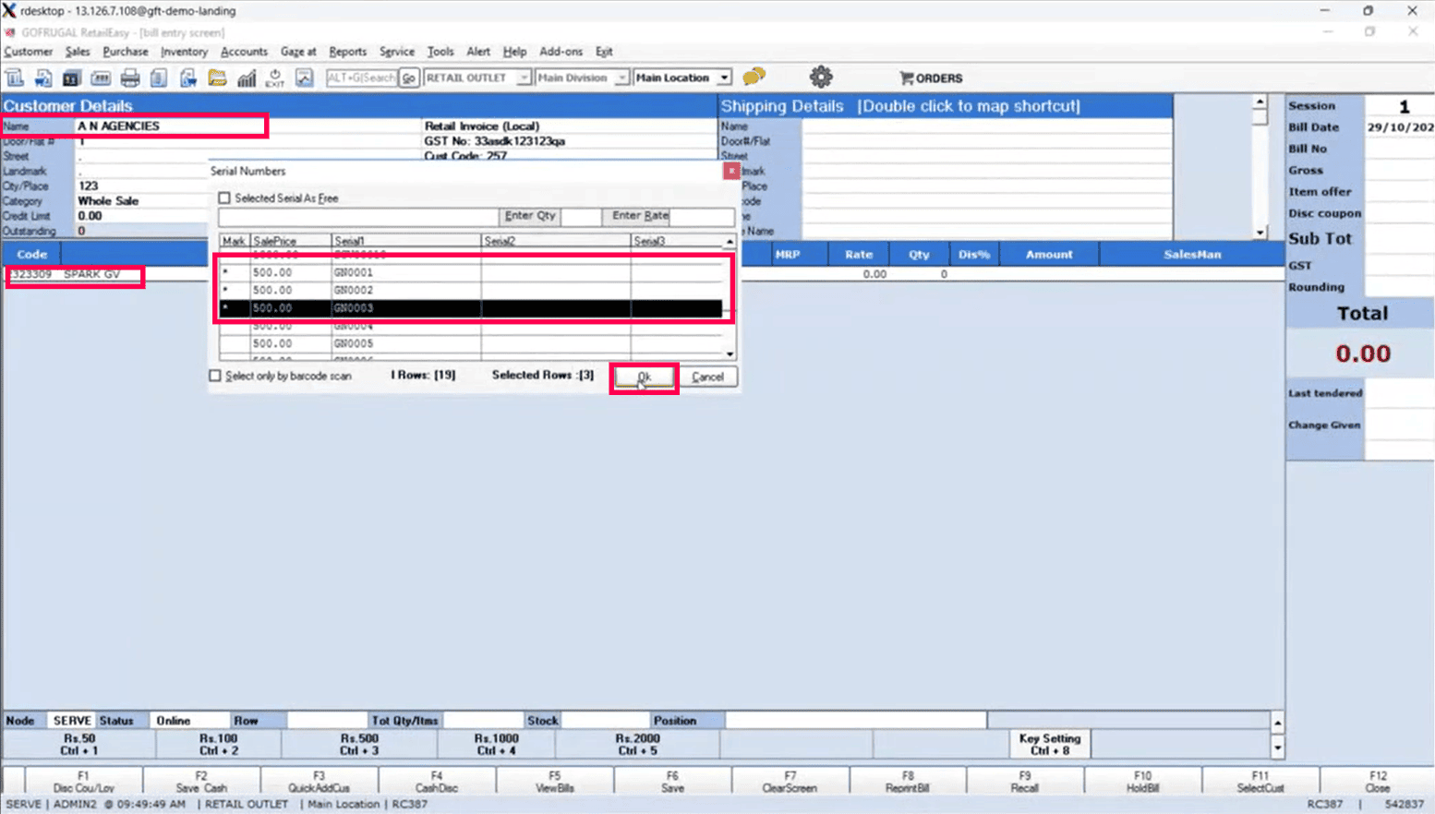Click the F8 ReprintBill button

pyautogui.click(x=908, y=782)
